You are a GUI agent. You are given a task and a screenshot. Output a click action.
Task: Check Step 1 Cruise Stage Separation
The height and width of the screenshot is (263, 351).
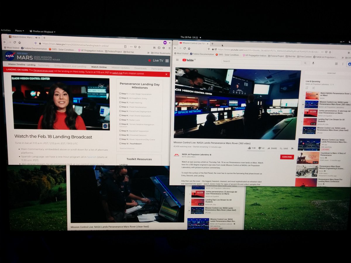(x=120, y=94)
